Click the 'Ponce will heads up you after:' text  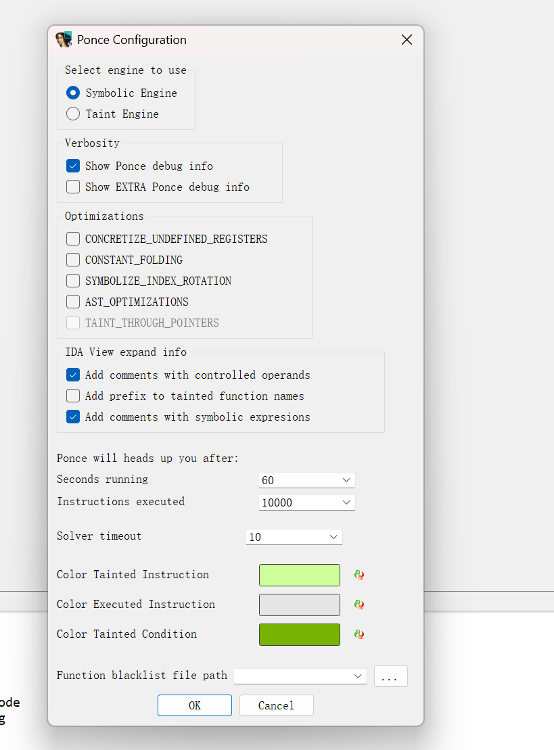click(x=147, y=459)
